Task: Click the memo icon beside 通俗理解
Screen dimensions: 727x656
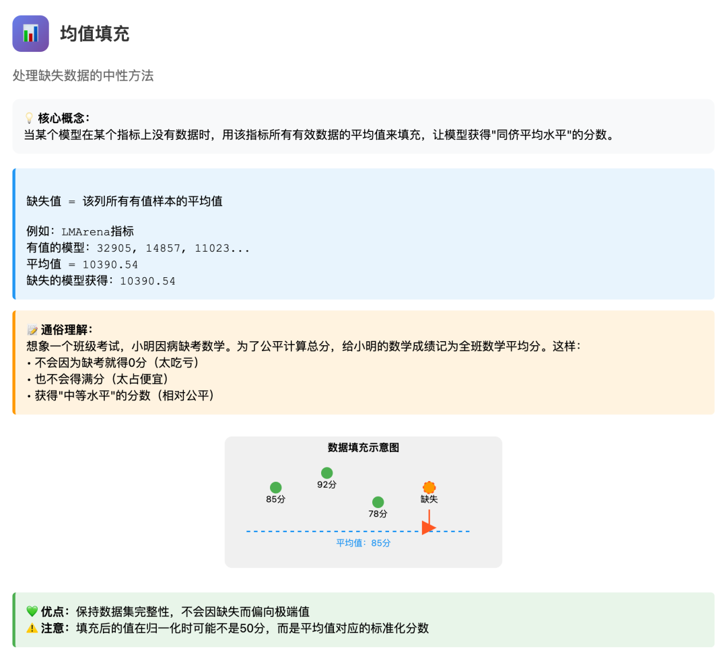Action: [x=32, y=330]
